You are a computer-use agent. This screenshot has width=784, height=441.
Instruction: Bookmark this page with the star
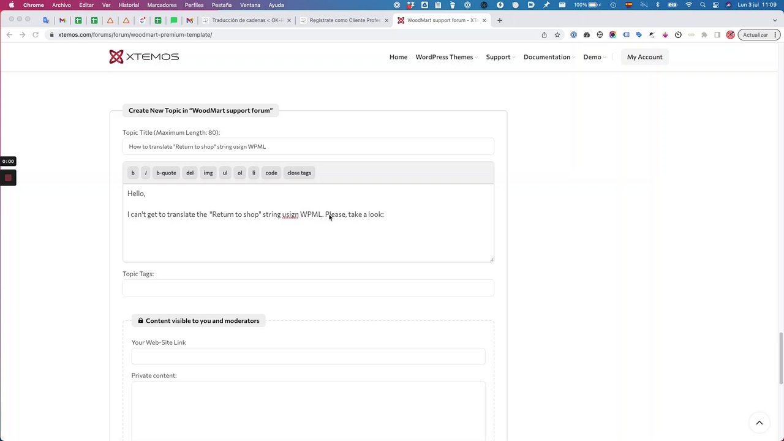[x=557, y=35]
